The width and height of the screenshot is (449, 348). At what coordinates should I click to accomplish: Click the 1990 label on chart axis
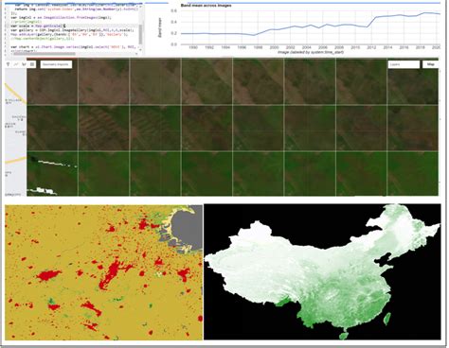[193, 47]
